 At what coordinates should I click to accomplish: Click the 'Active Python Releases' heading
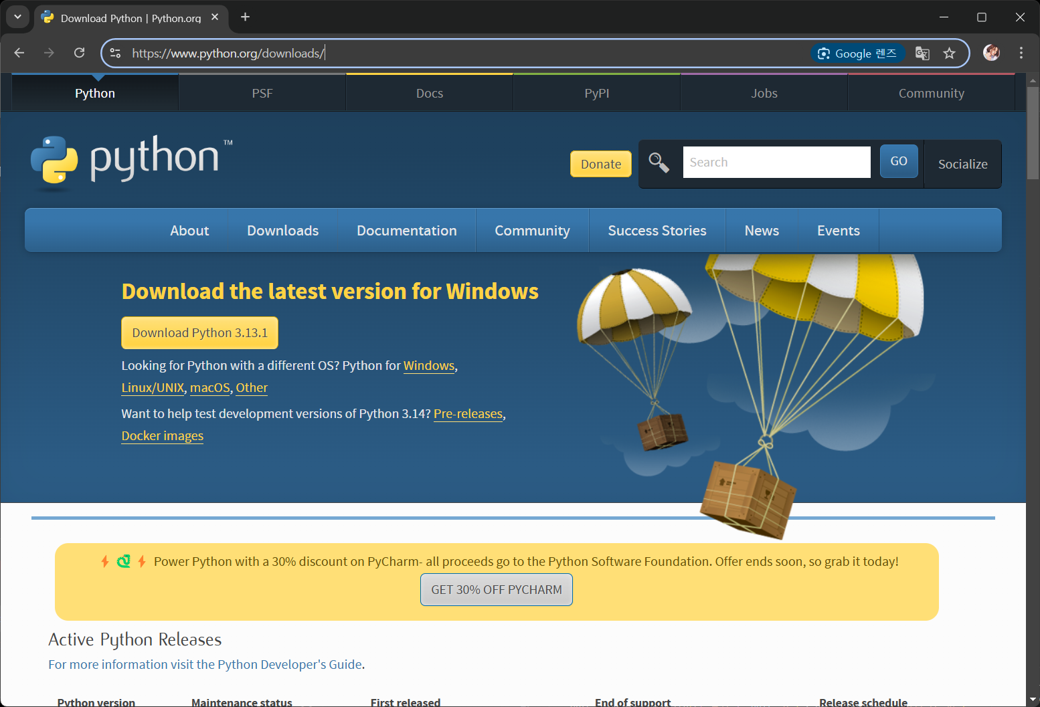135,640
